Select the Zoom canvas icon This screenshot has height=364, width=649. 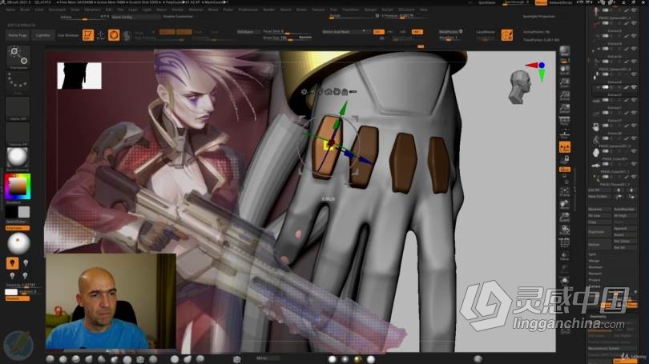coord(565,82)
